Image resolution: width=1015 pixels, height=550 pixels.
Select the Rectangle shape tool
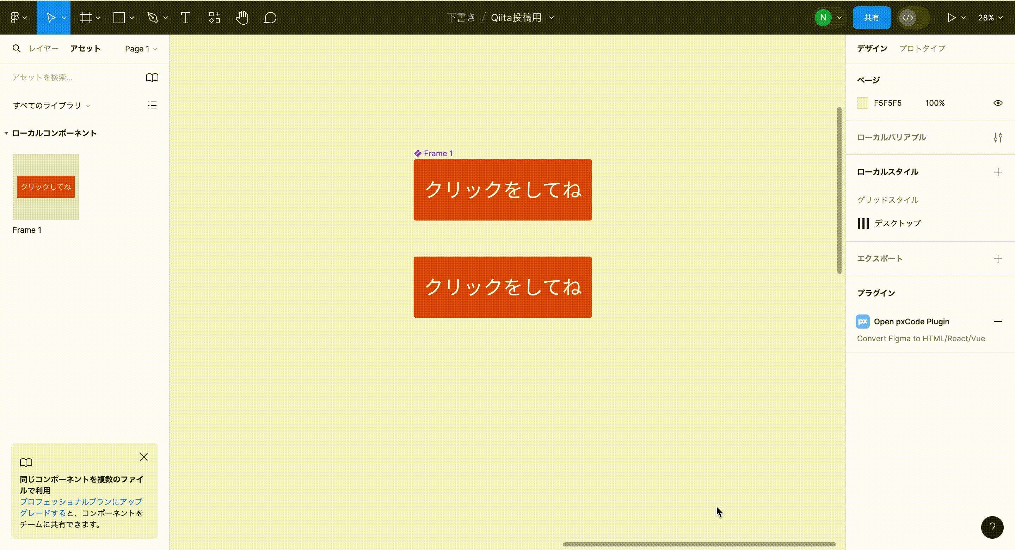(118, 17)
